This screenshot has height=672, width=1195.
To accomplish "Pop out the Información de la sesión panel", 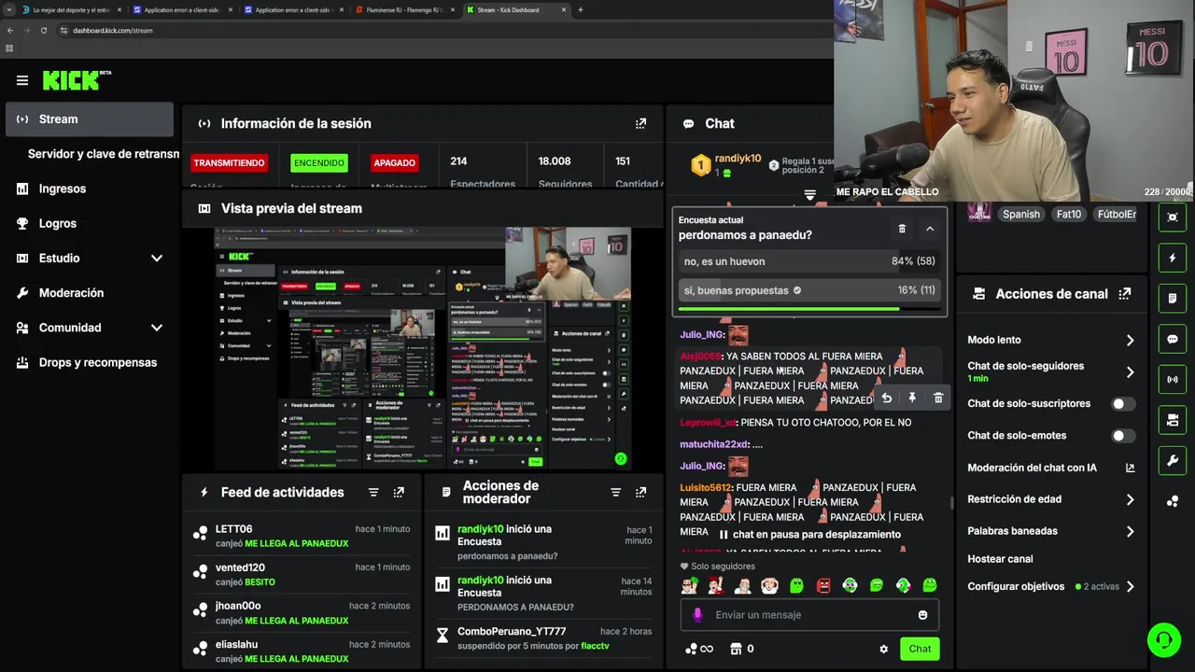I will 640,123.
